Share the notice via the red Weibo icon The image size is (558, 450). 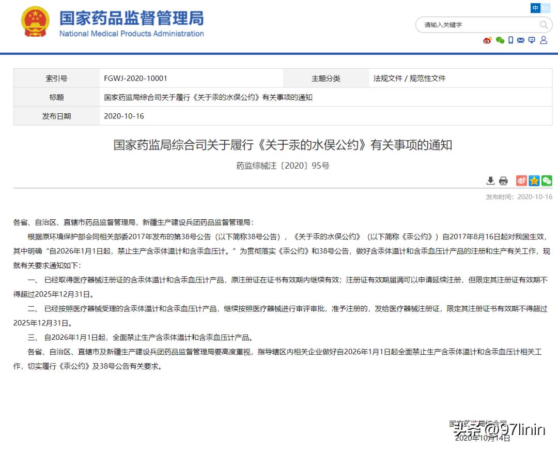pos(521,181)
